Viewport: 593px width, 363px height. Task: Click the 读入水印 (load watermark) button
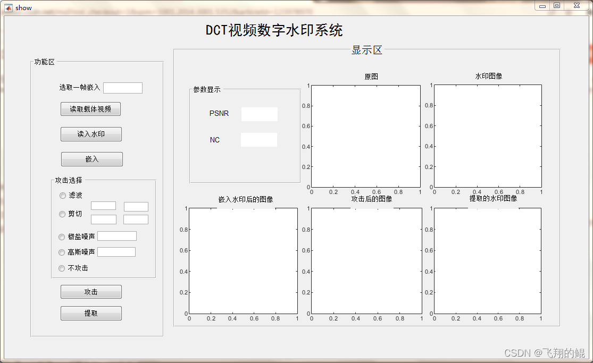[90, 134]
